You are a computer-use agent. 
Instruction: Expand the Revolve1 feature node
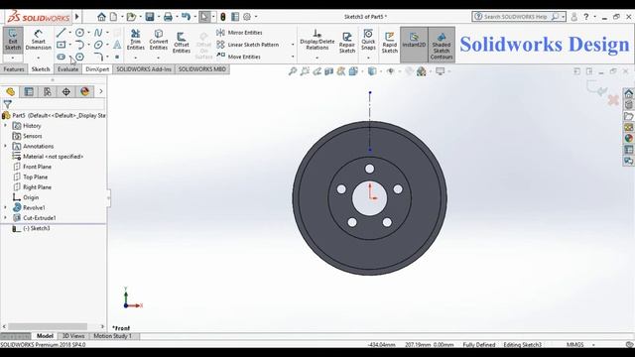5,207
